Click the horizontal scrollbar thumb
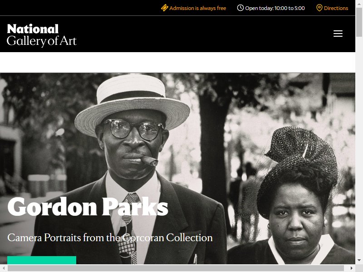Image resolution: width=363 pixels, height=272 pixels. (176, 268)
